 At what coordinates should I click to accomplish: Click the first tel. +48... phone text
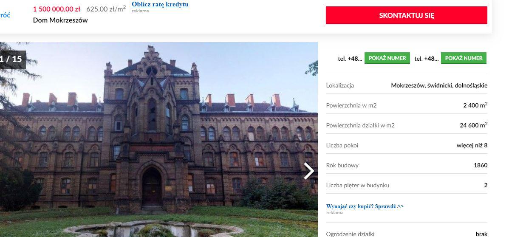click(x=350, y=59)
